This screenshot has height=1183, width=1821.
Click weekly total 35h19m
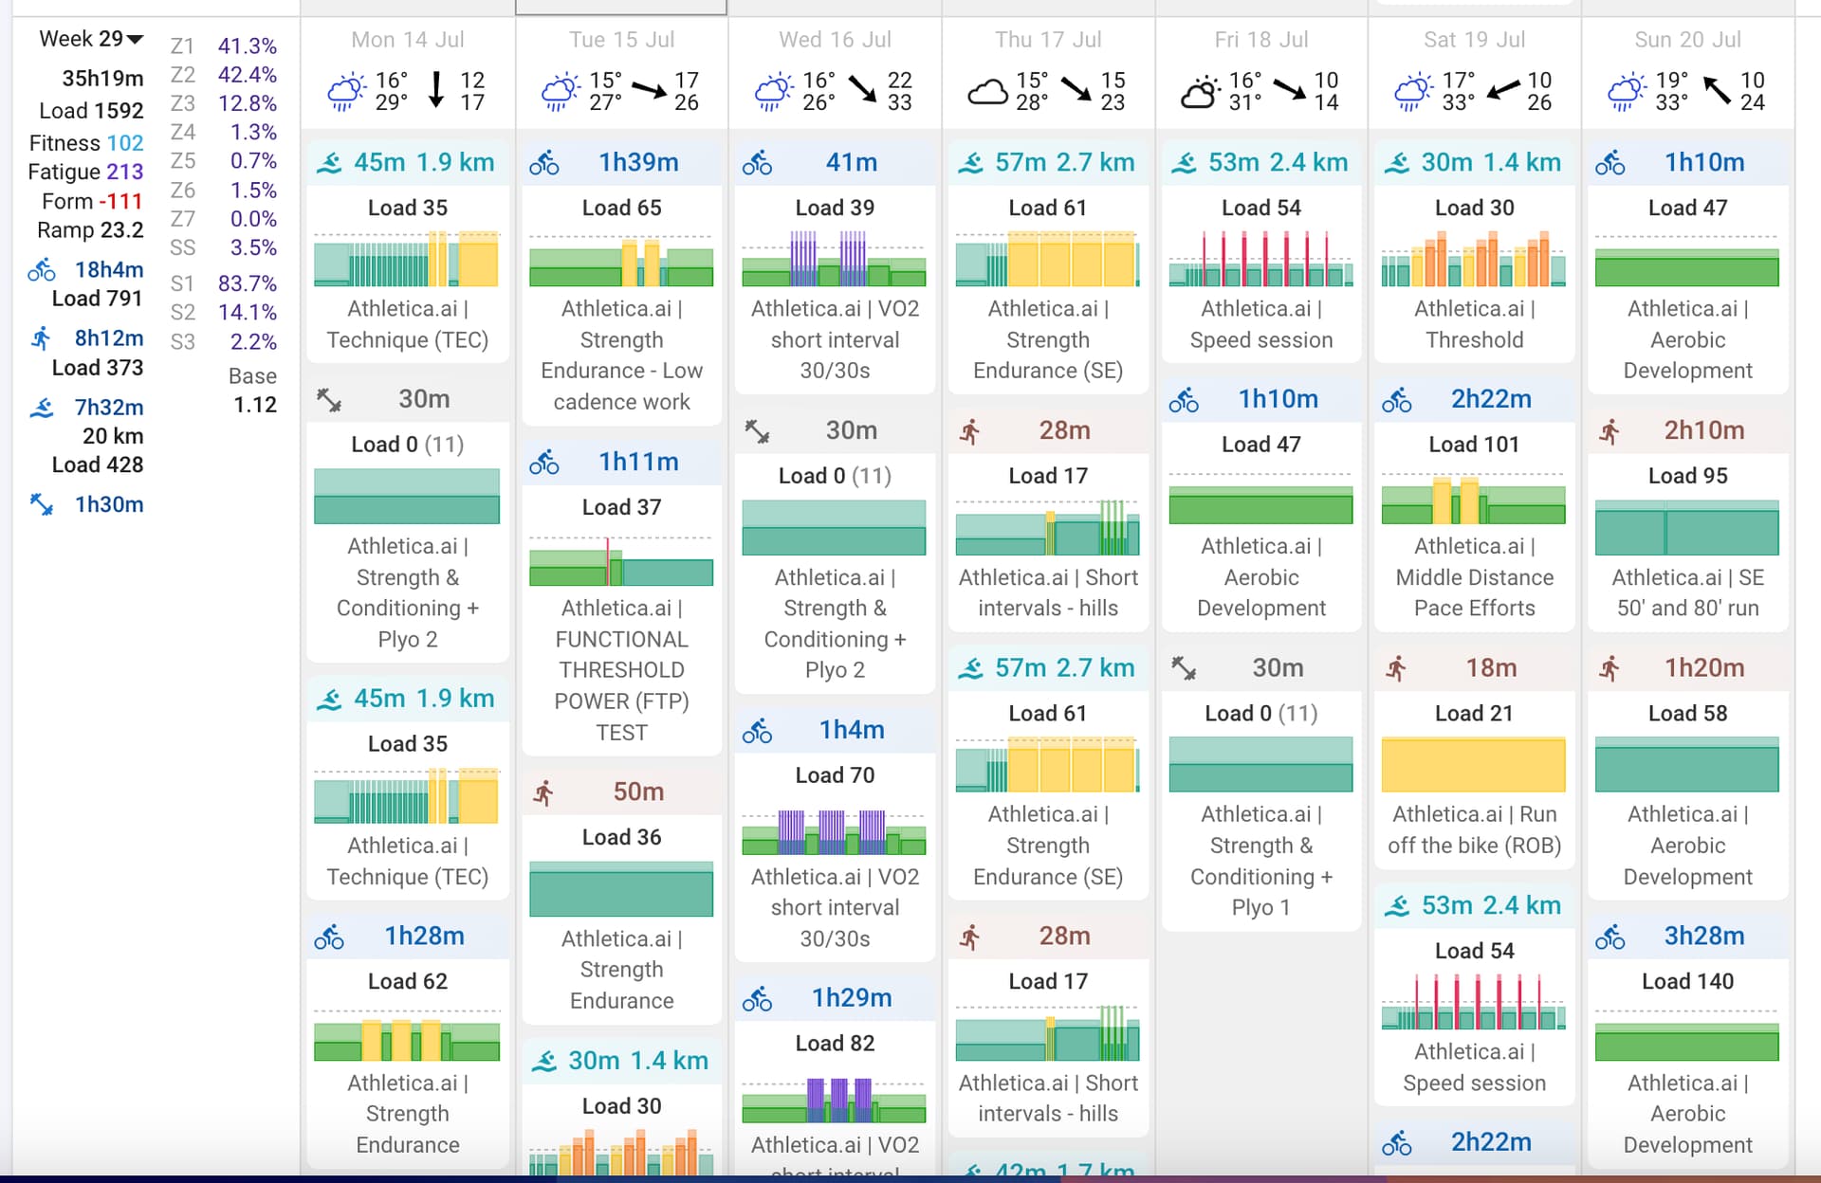103,79
